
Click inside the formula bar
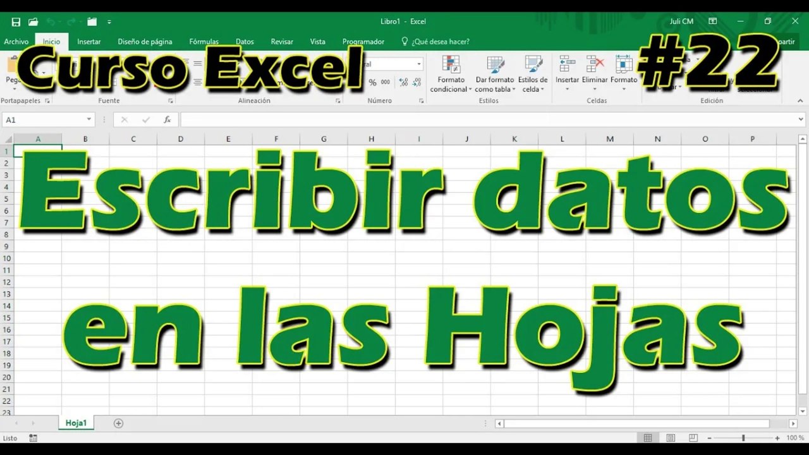[x=488, y=119]
